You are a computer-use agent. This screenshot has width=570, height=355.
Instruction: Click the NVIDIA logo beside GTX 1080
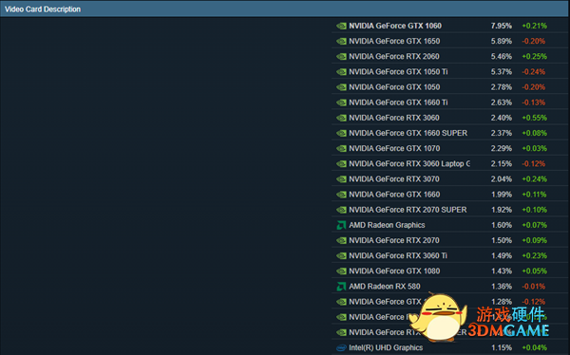tap(341, 271)
